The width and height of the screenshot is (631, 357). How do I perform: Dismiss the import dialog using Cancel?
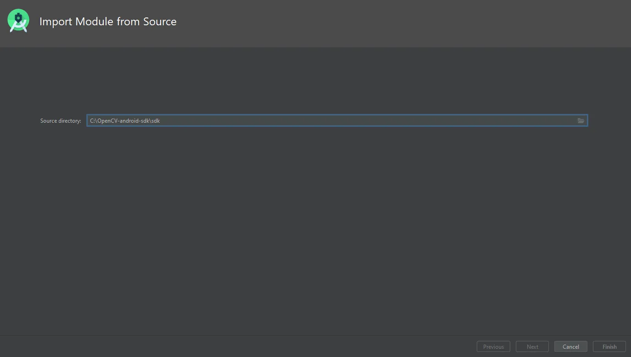point(570,346)
